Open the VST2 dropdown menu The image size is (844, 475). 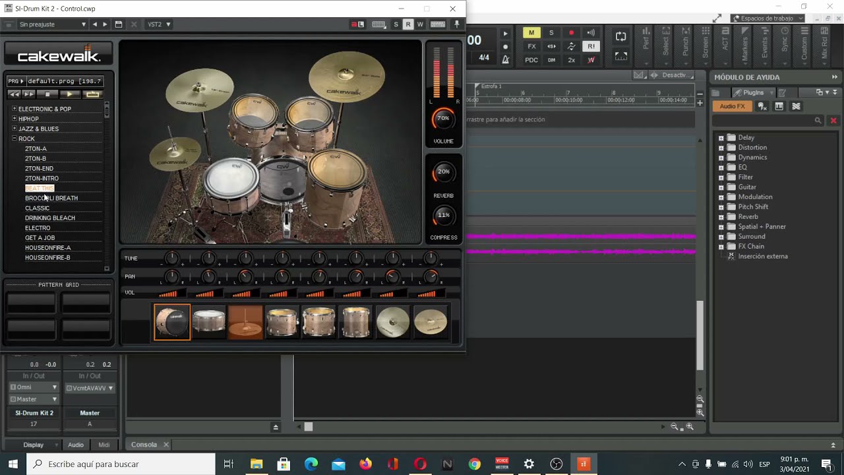[159, 24]
